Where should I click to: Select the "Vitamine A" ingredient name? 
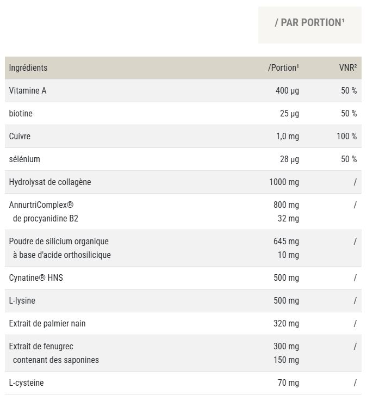click(28, 91)
